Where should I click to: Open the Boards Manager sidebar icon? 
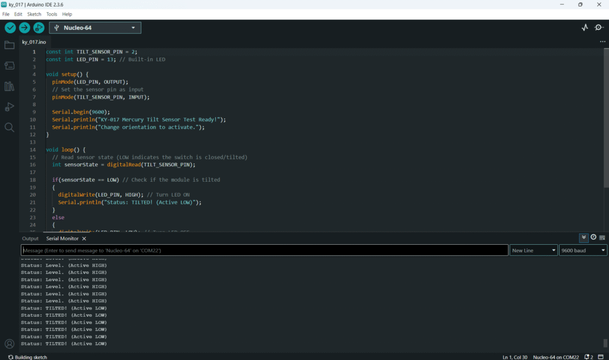tap(10, 65)
